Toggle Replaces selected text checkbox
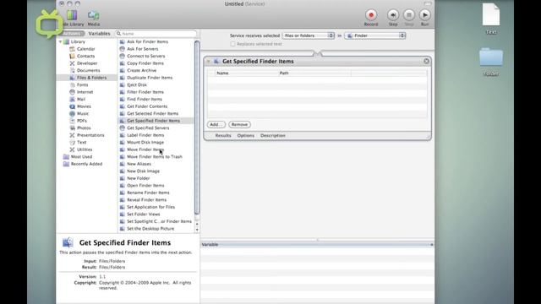Screen dimensions: 541x304 232,44
